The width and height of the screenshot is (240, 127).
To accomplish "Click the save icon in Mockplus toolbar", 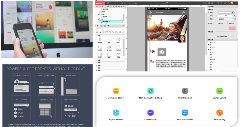I will (108, 3).
